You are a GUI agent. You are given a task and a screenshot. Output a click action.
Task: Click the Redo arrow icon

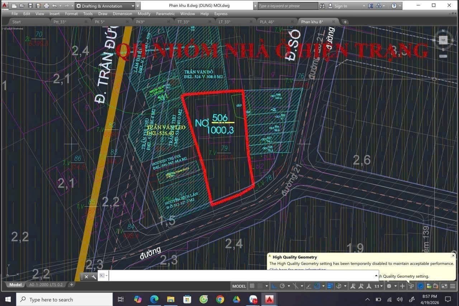[67, 6]
